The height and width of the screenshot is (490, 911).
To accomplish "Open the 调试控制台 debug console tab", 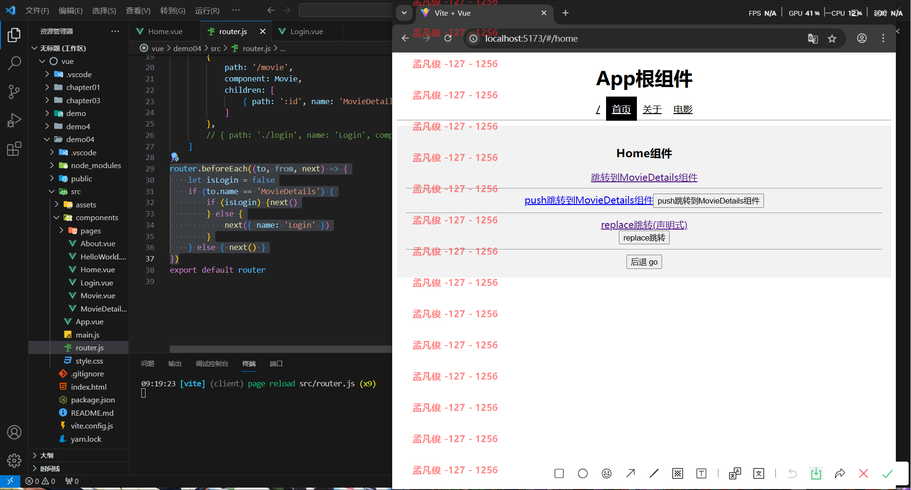I will (x=212, y=364).
